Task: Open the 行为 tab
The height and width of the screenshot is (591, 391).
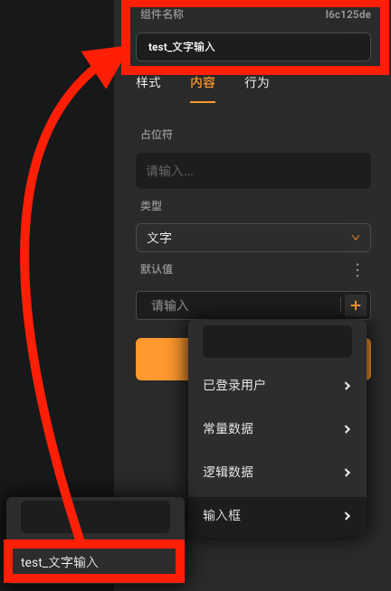Action: click(257, 82)
